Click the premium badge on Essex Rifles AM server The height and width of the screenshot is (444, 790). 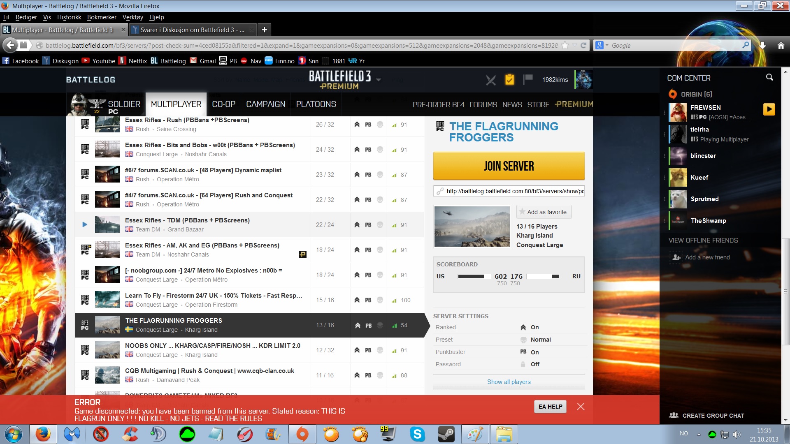pyautogui.click(x=302, y=254)
